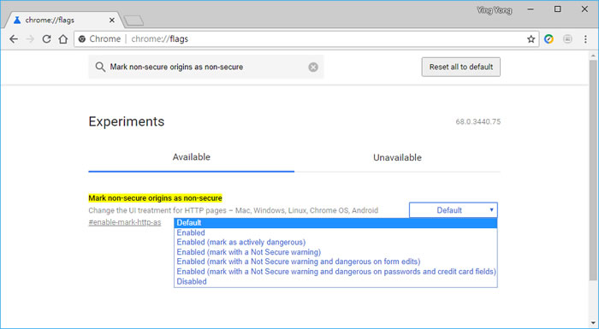Close the chrome://flags tab
The height and width of the screenshot is (329, 599).
point(112,21)
